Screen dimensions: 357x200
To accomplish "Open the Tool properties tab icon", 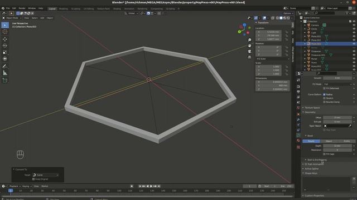I will pyautogui.click(x=298, y=80).
